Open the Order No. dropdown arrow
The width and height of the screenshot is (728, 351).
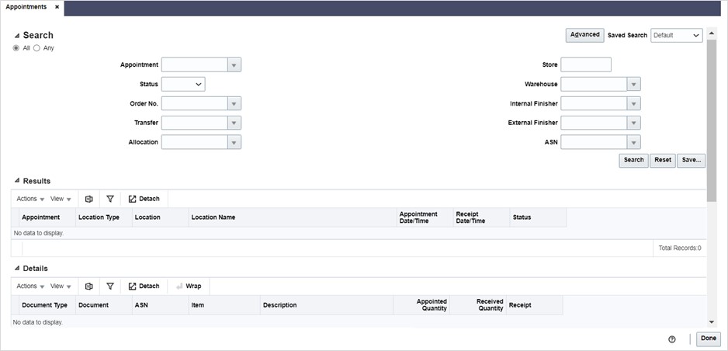(234, 103)
